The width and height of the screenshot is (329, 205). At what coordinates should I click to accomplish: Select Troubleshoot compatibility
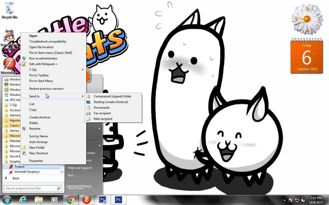click(53, 42)
